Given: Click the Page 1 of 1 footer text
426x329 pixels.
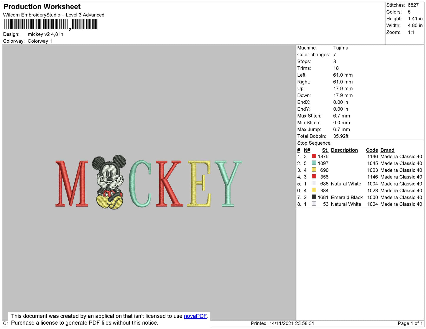Looking at the screenshot, I should click(410, 323).
